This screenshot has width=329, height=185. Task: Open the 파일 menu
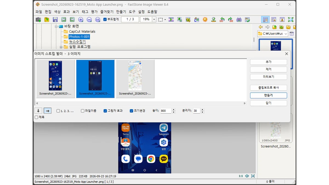coord(39,12)
